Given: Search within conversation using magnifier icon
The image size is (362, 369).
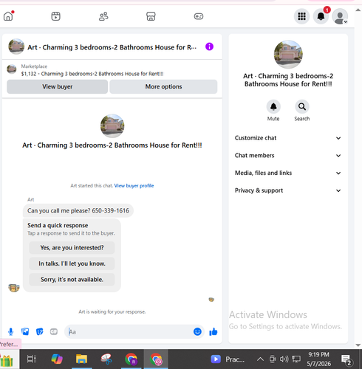Looking at the screenshot, I should point(302,107).
